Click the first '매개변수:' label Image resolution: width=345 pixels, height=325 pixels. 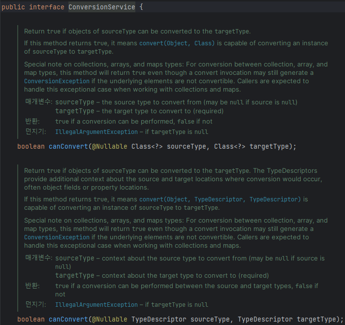point(39,102)
